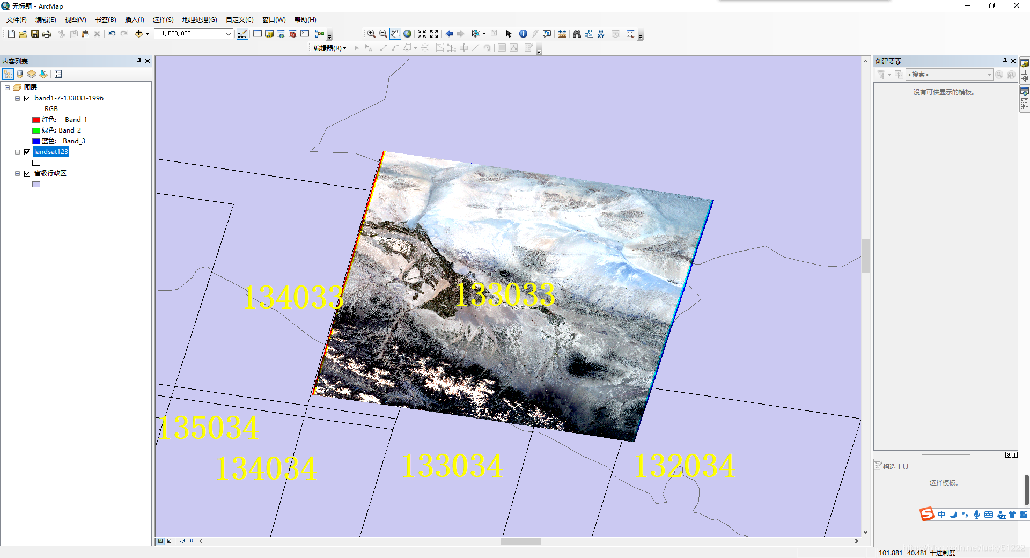This screenshot has height=558, width=1030.
Task: Activate the Identify tool
Action: [x=523, y=33]
